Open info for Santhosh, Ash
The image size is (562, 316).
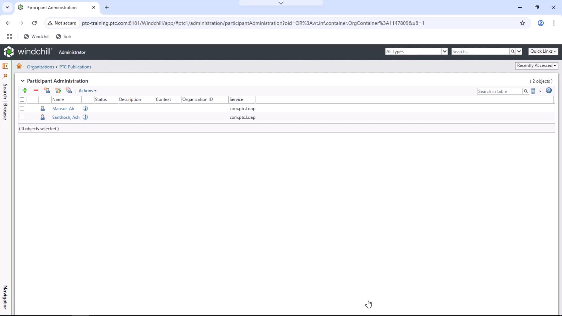coord(85,117)
